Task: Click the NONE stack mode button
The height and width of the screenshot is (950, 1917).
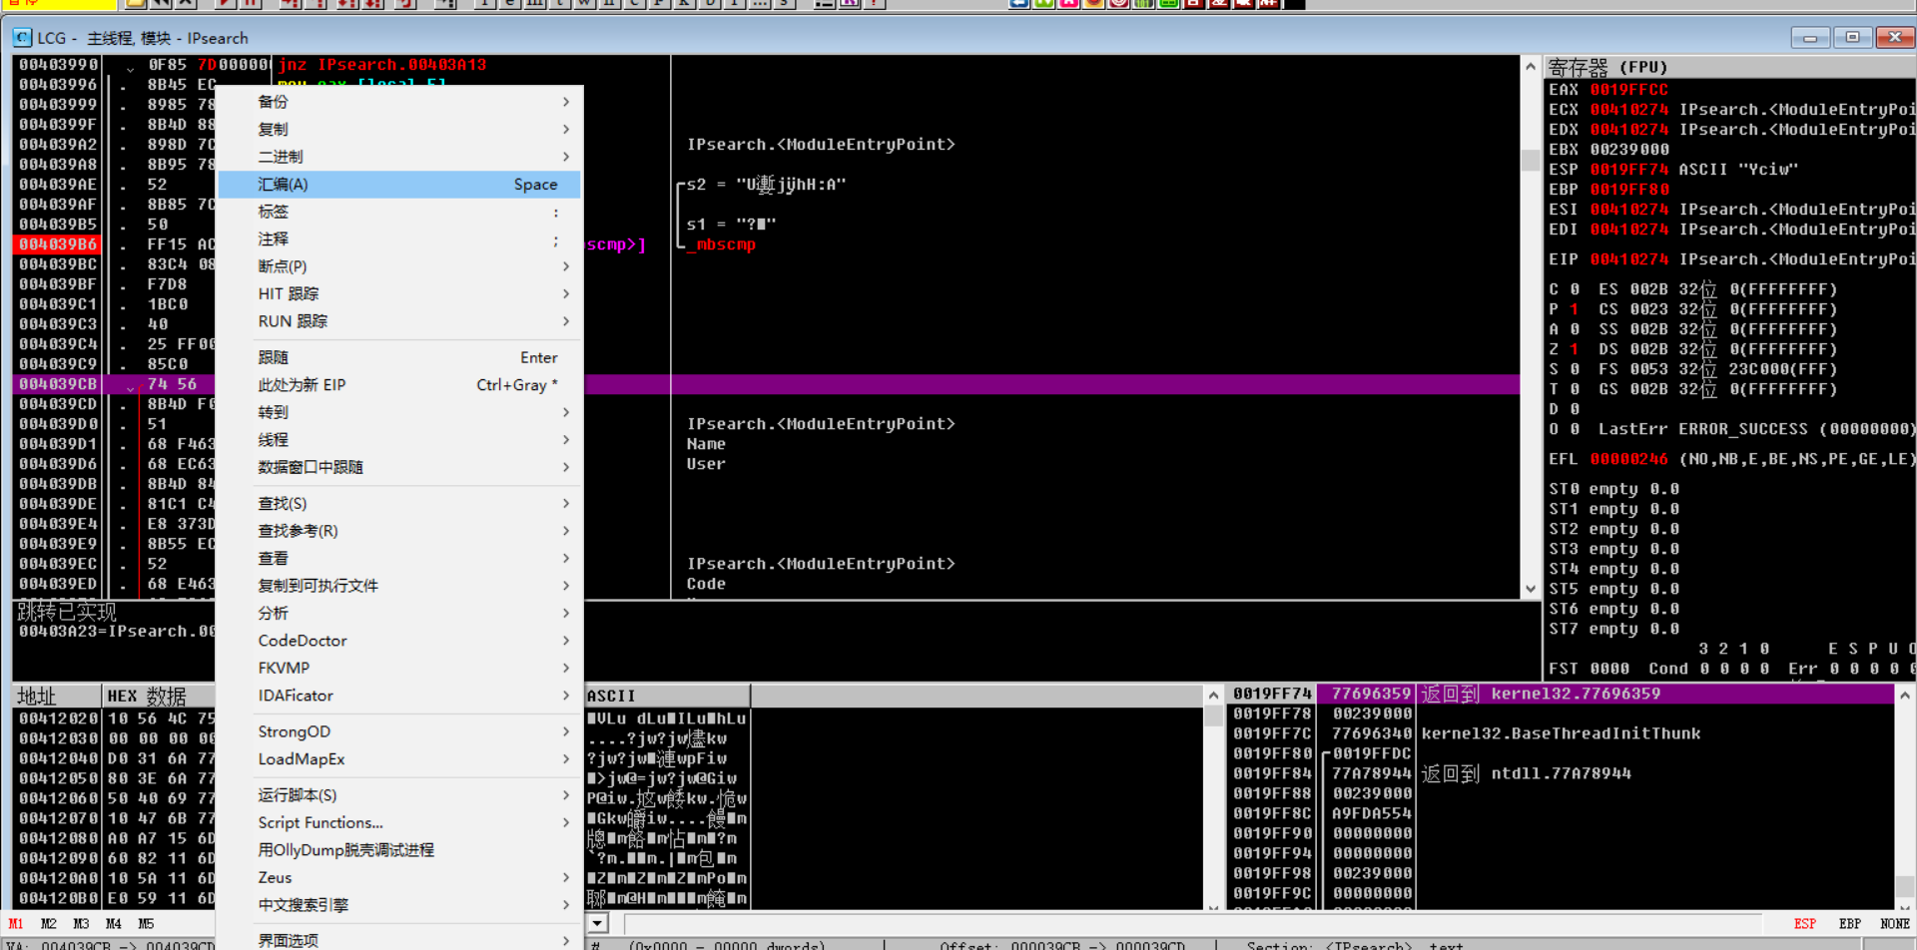Action: 1895,924
